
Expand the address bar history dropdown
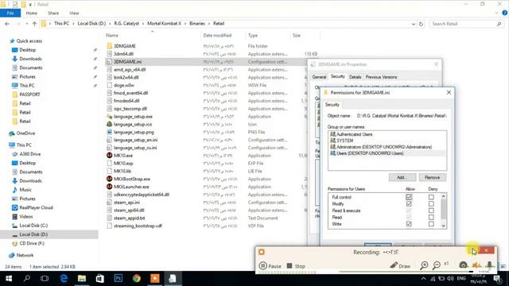coord(414,24)
